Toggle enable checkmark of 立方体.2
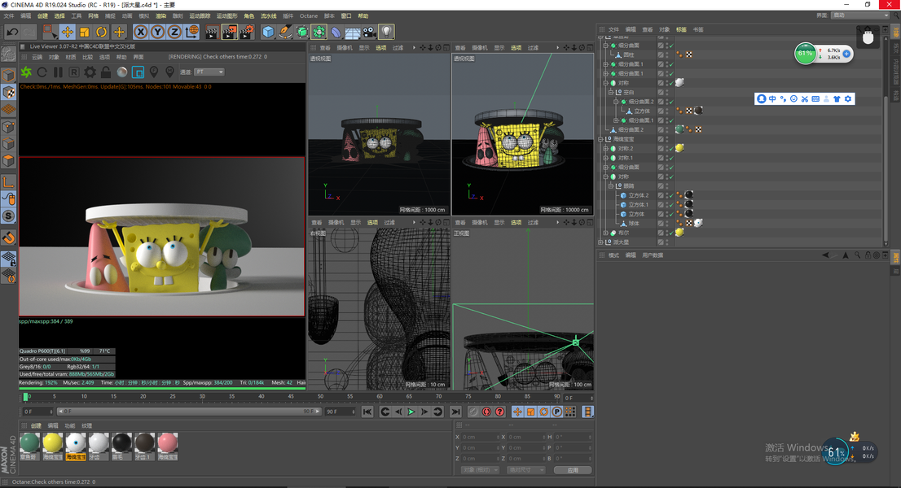This screenshot has width=901, height=488. pos(670,195)
